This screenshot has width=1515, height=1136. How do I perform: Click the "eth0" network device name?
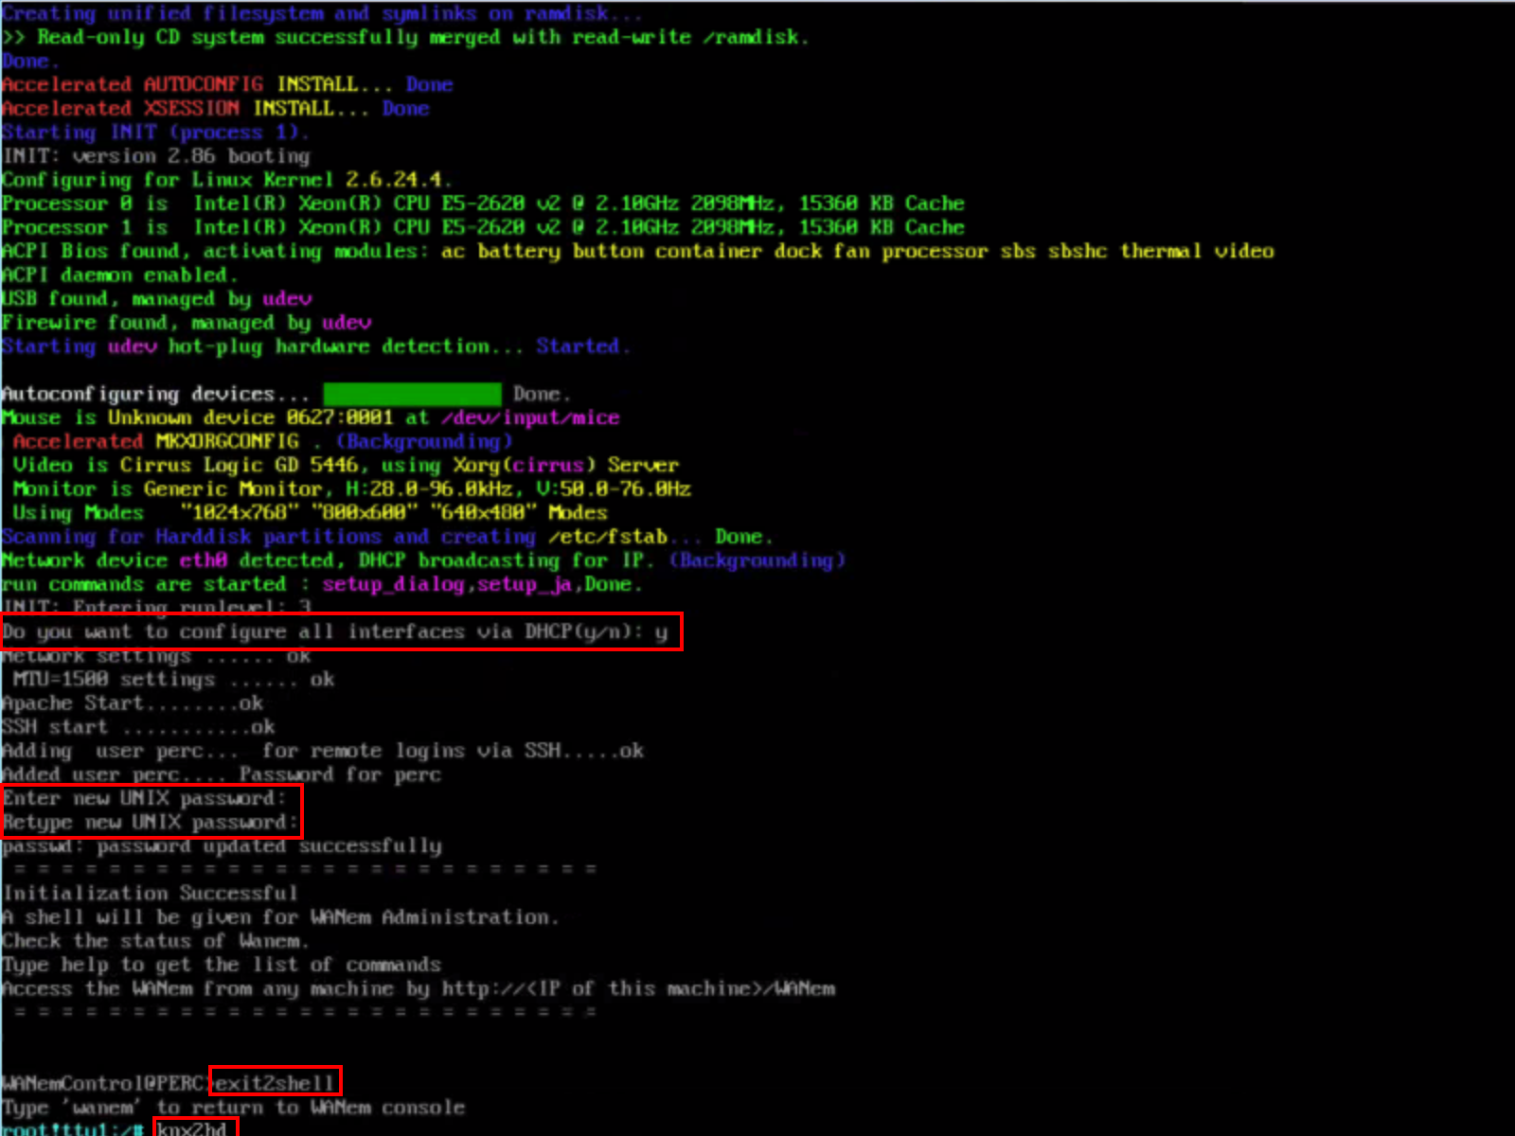(x=204, y=560)
